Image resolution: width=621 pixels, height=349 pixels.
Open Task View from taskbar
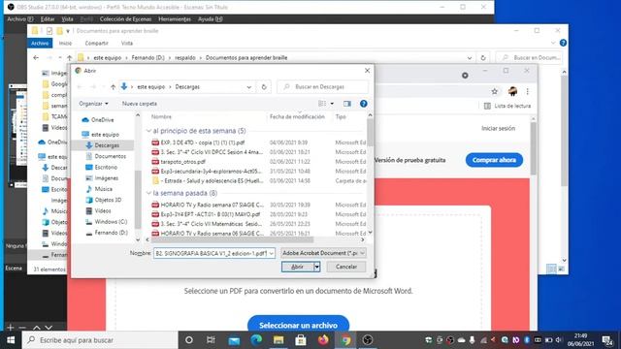211,340
